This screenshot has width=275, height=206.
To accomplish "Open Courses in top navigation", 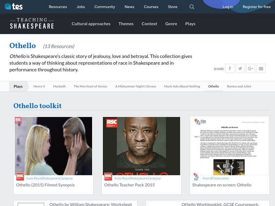I will [151, 7].
